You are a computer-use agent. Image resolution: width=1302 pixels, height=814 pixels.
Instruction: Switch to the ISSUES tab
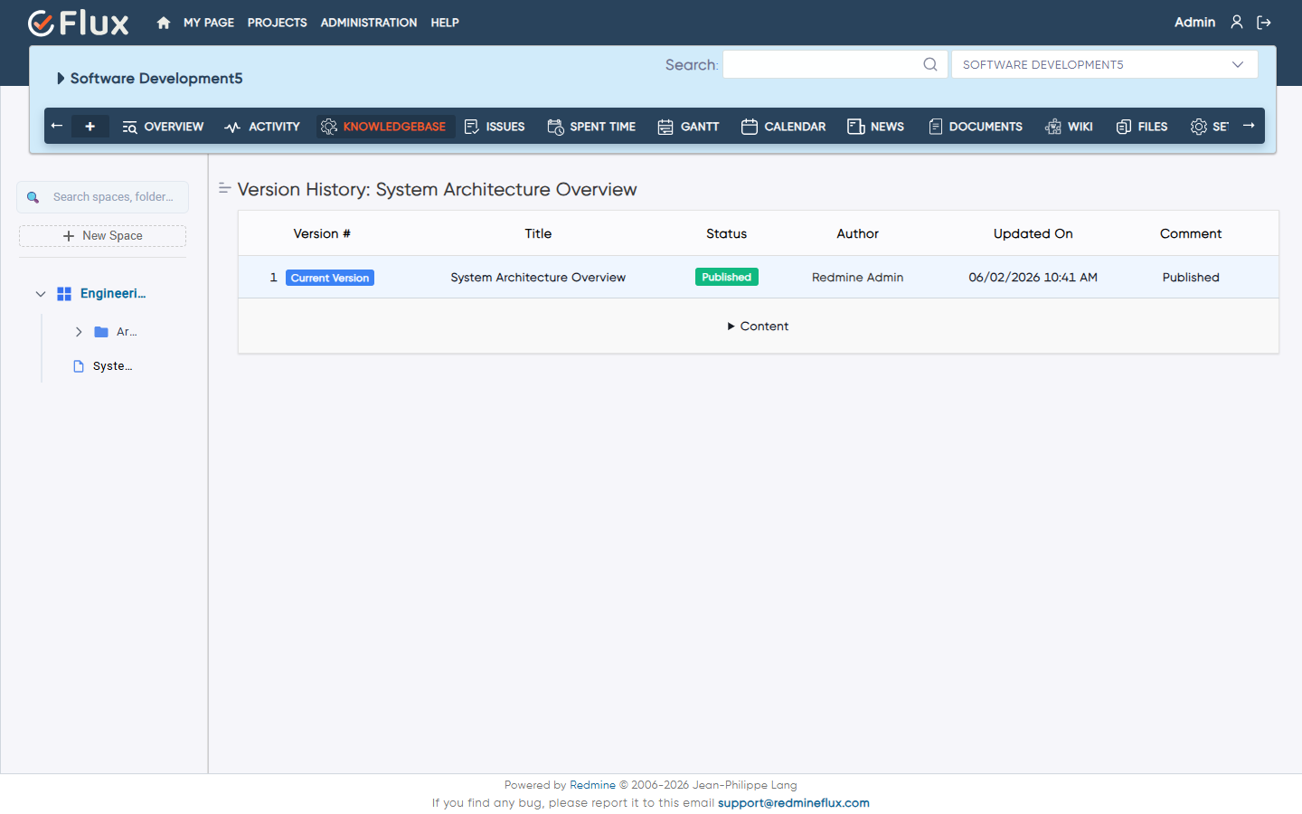coord(495,127)
